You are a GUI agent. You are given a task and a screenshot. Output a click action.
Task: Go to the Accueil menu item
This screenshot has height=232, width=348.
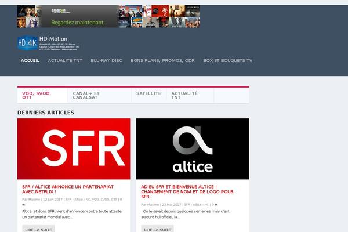pos(30,60)
